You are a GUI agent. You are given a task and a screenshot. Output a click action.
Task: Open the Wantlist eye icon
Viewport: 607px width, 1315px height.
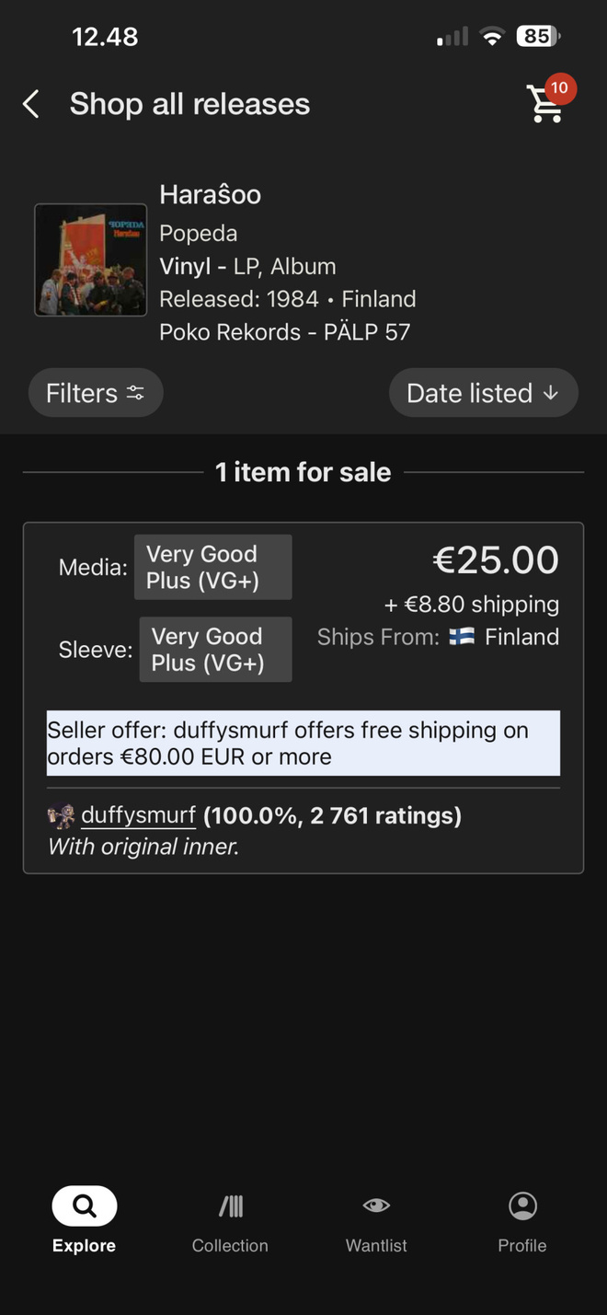tap(376, 1205)
